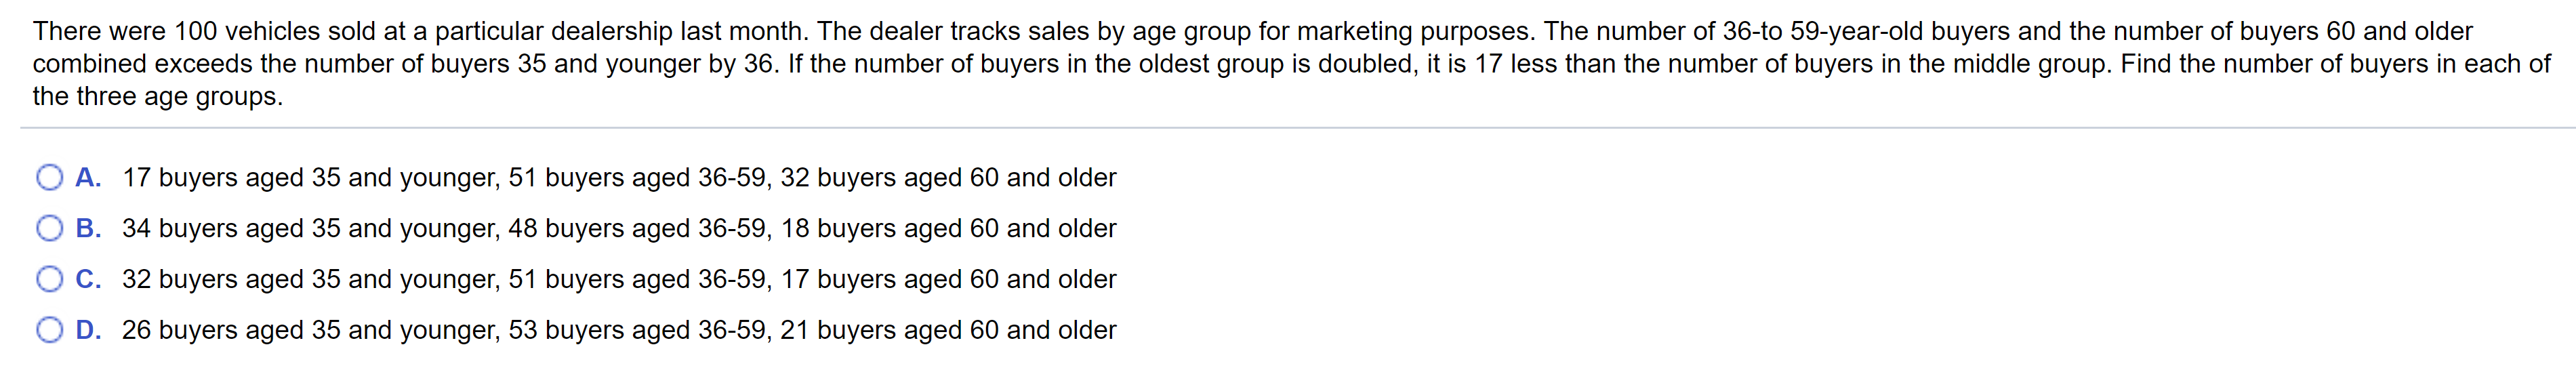The height and width of the screenshot is (368, 2576).
Task: Choose option C radio button
Action: [49, 280]
